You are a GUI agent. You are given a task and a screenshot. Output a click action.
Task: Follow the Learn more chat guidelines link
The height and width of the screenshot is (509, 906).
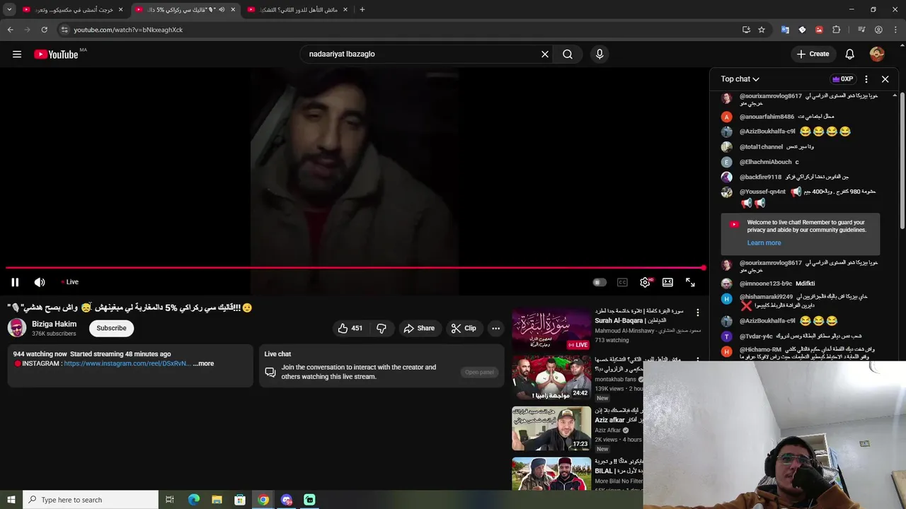[x=764, y=242]
